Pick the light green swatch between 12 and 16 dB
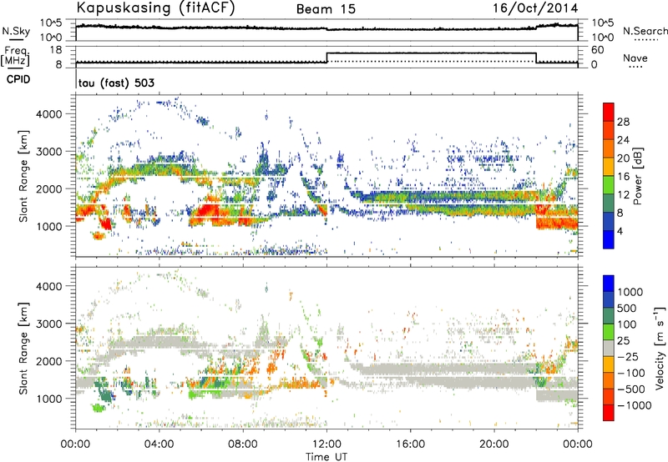This screenshot has height=462, width=668. [x=609, y=184]
